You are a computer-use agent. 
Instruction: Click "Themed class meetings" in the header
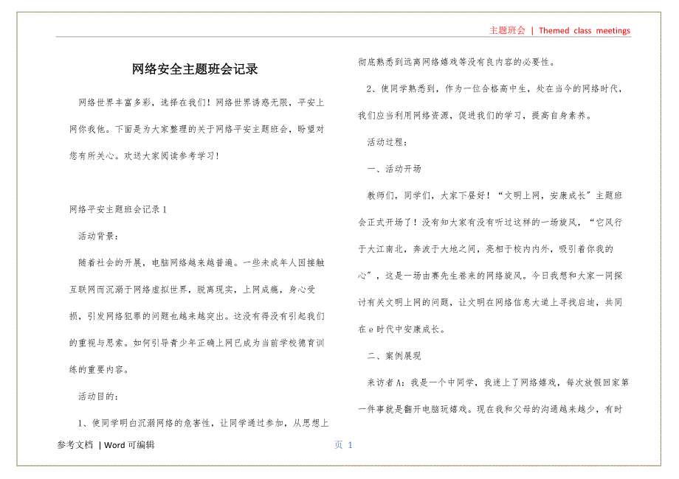click(x=584, y=30)
